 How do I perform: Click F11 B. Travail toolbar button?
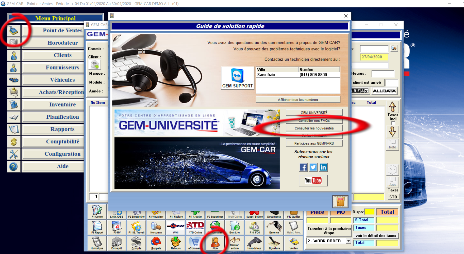[136, 227]
